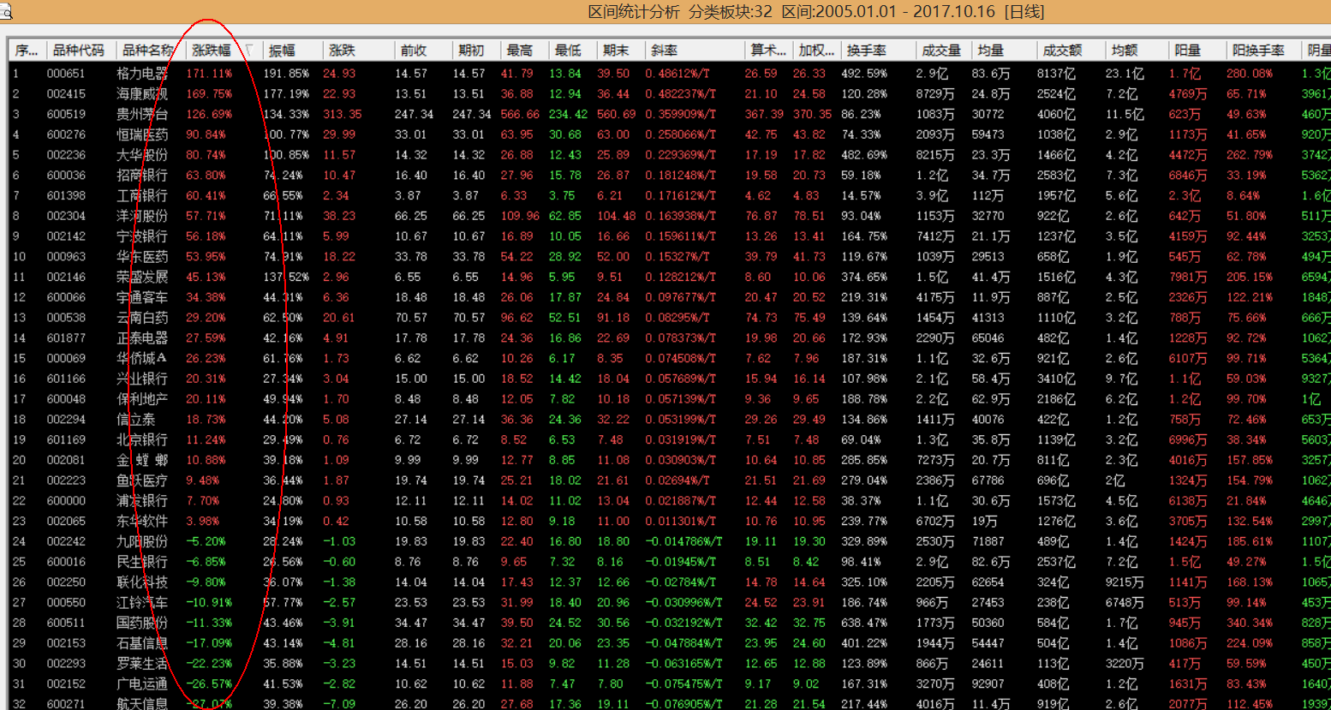
Task: Select the 信立泰 row name
Action: [136, 420]
